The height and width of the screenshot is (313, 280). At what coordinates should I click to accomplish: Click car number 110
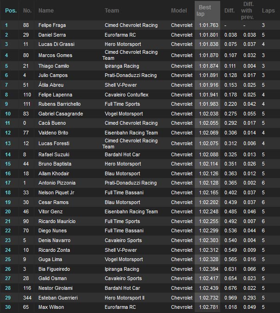pos(27,95)
